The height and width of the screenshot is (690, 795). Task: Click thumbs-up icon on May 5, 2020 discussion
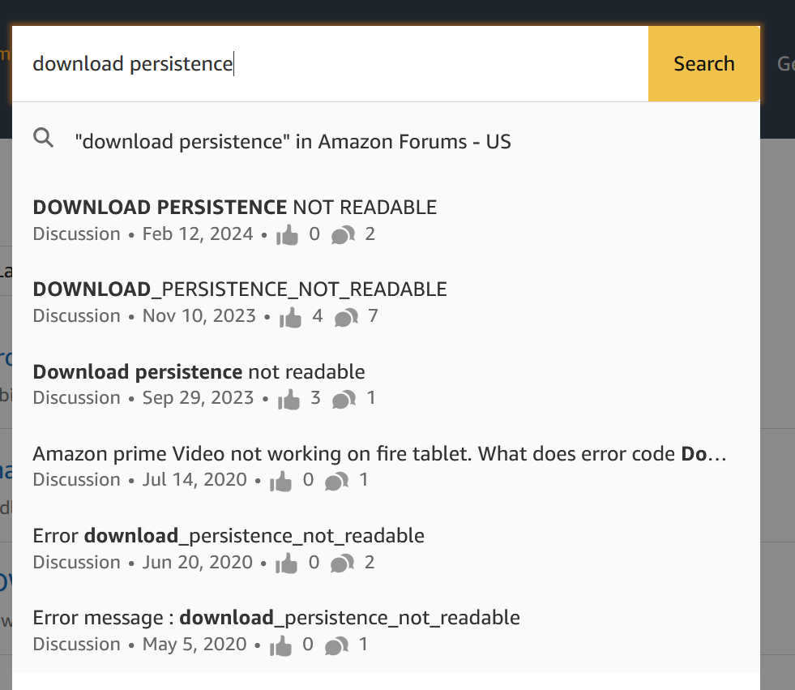[x=281, y=645]
